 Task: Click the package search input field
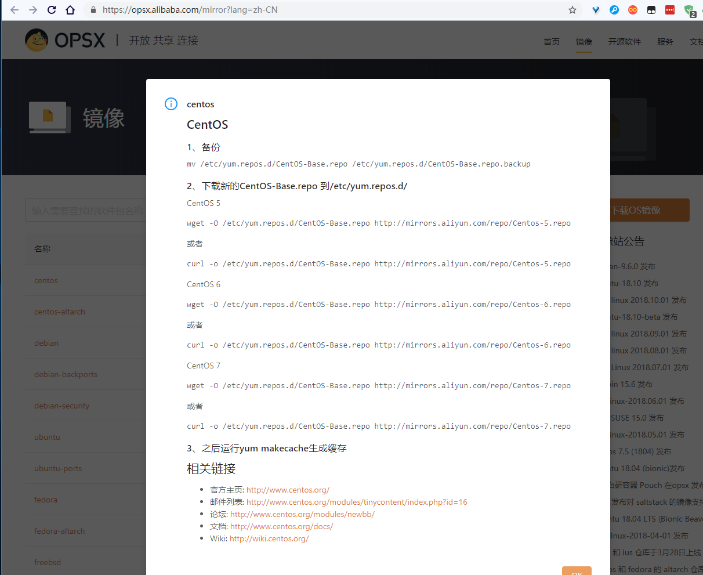[85, 211]
